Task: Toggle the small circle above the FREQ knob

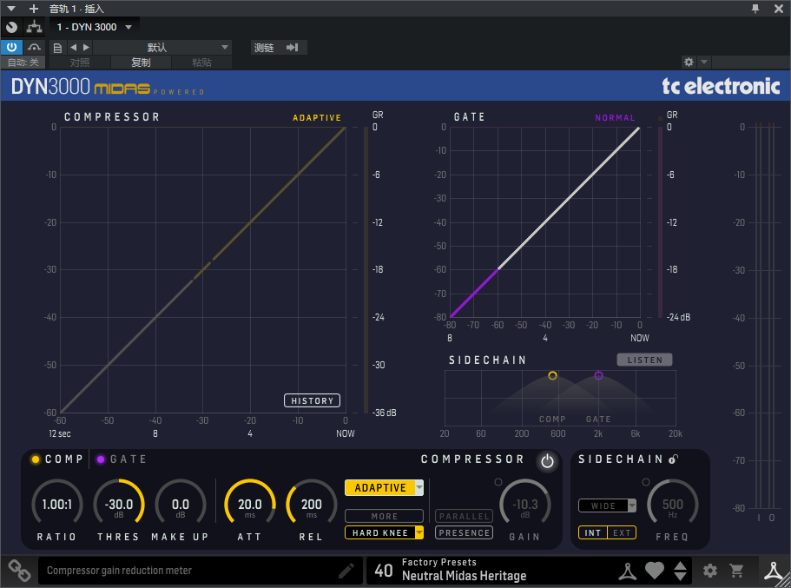Action: [646, 482]
